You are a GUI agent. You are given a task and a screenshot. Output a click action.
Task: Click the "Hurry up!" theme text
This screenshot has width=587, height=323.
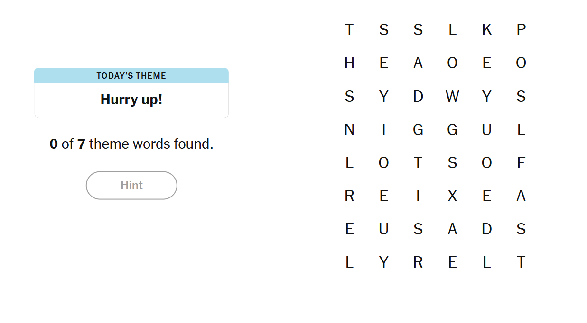(x=131, y=99)
